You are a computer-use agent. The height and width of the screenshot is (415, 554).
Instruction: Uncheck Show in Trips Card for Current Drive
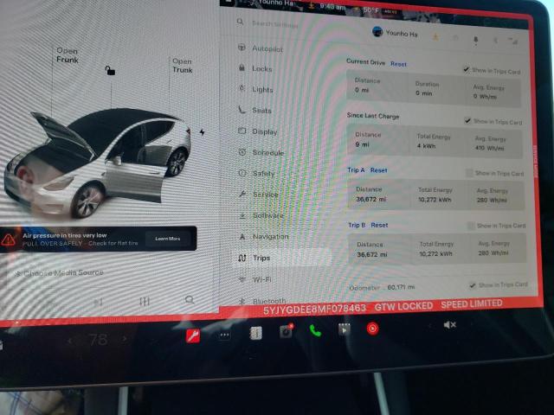(x=467, y=69)
